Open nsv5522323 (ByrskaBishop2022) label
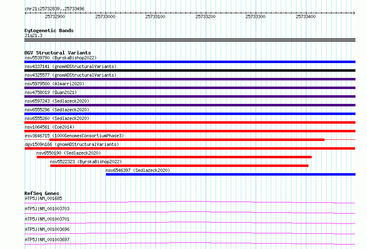 [x=86, y=162]
